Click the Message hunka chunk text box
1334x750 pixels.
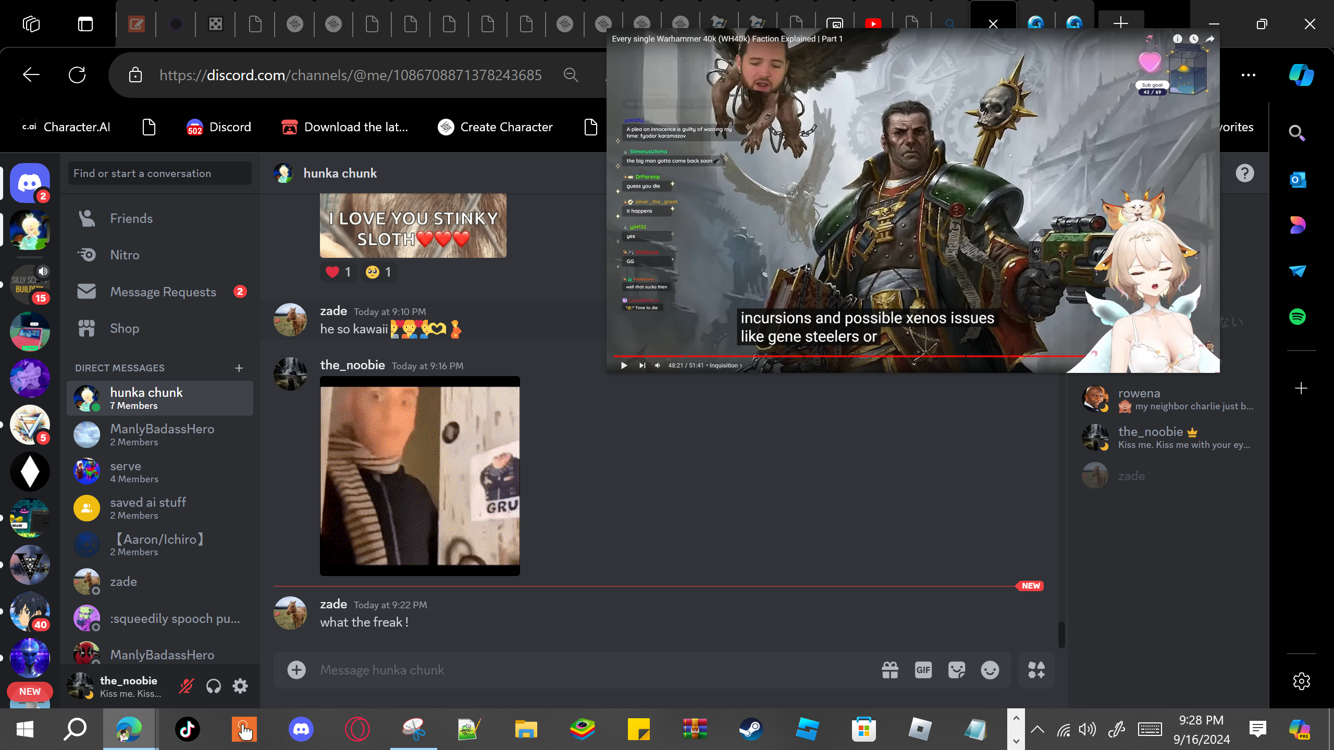[594, 670]
